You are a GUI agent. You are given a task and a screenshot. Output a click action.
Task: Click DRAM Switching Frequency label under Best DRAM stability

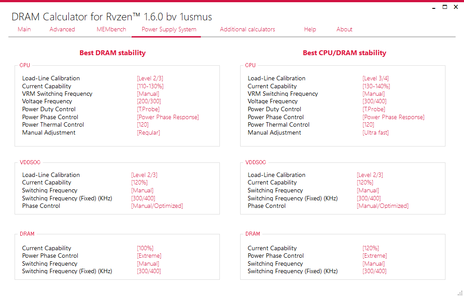(50, 263)
